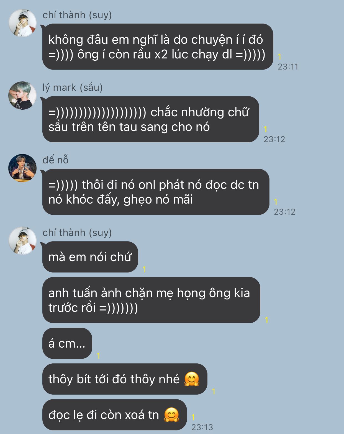
Task: Select the 'thôy bít tới đó' message
Action: point(125,379)
